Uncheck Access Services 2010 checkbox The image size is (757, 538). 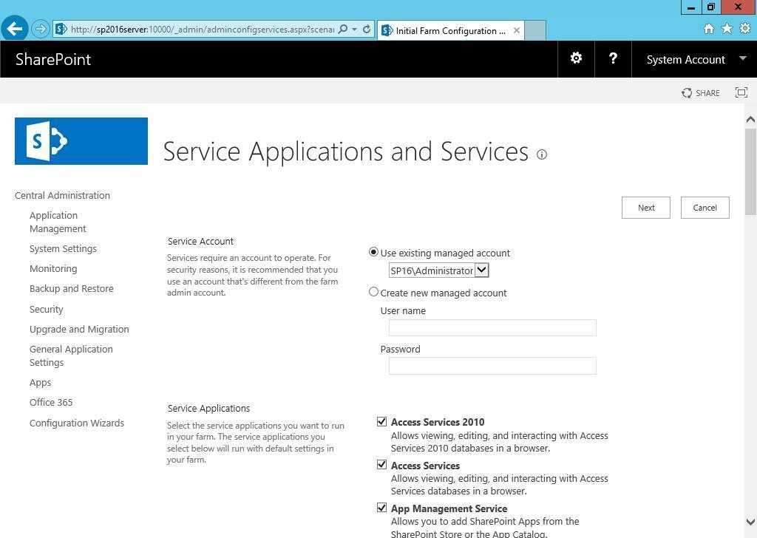pyautogui.click(x=381, y=422)
